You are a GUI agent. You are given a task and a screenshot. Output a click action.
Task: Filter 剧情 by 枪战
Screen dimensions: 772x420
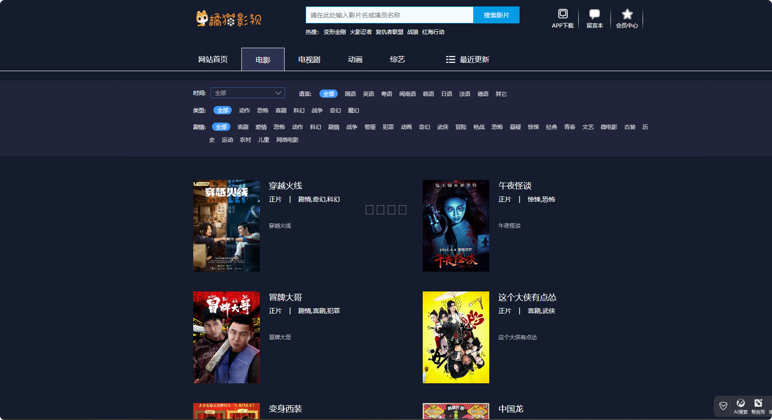(479, 127)
